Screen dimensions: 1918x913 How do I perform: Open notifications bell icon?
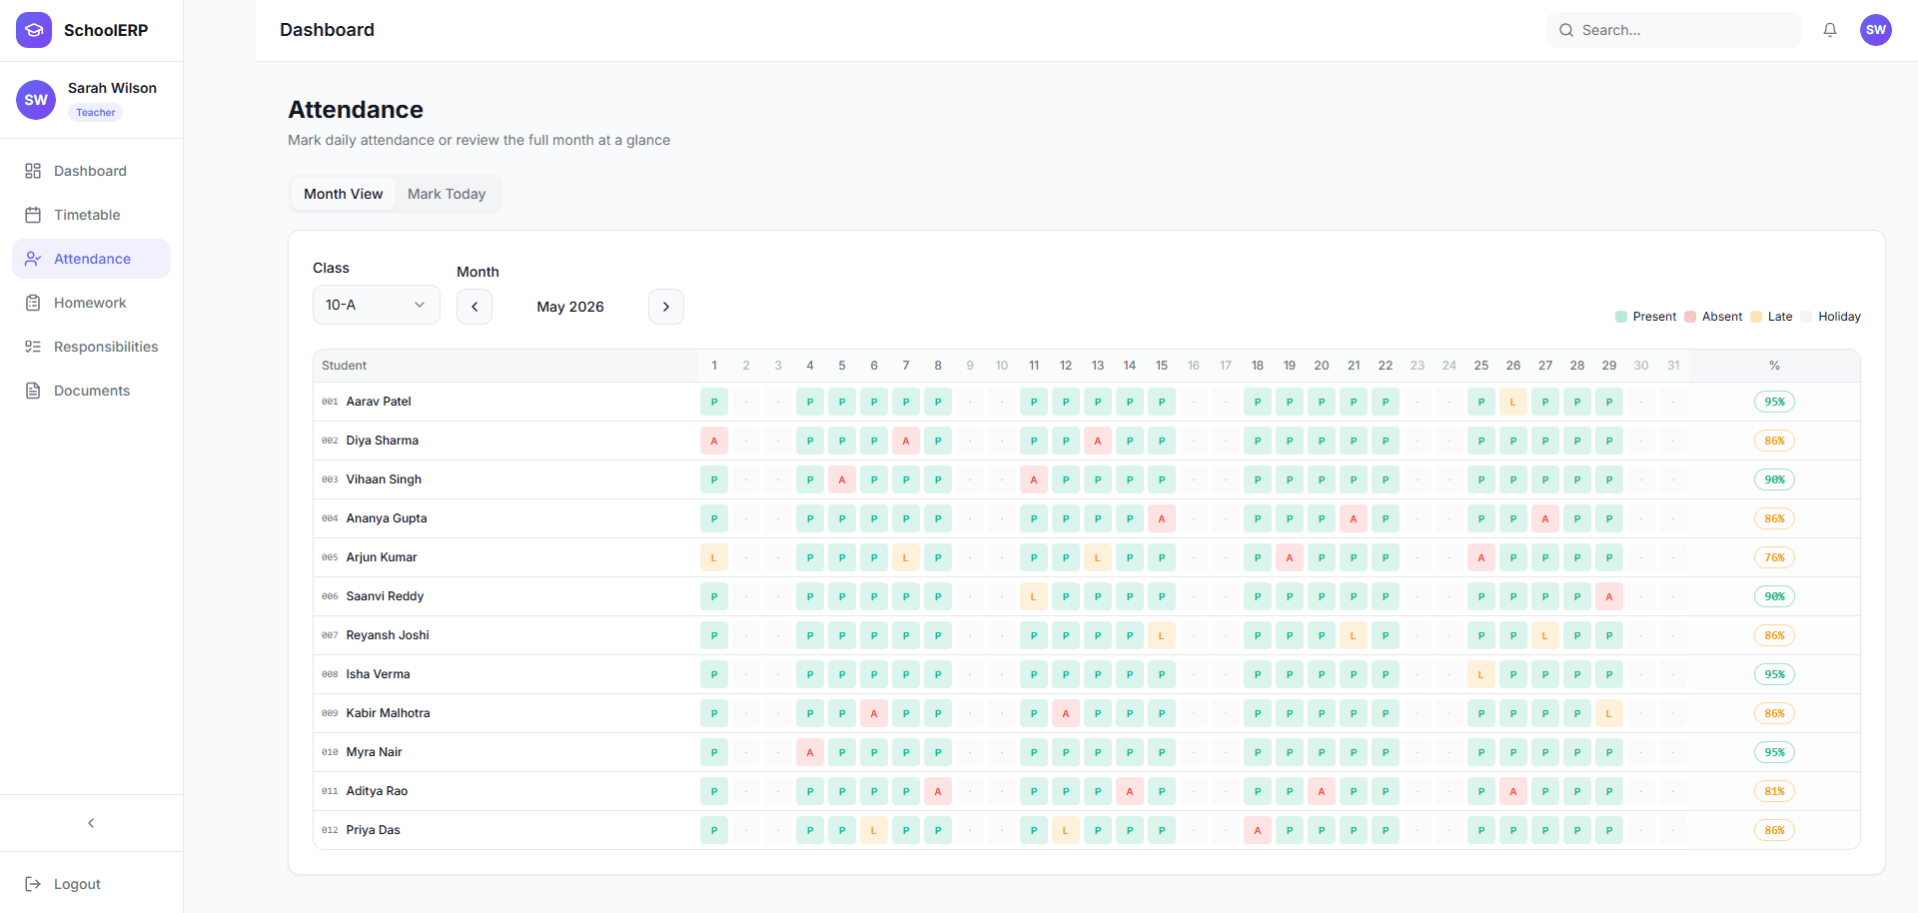coord(1830,30)
